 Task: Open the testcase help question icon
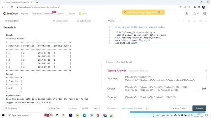(146, 108)
